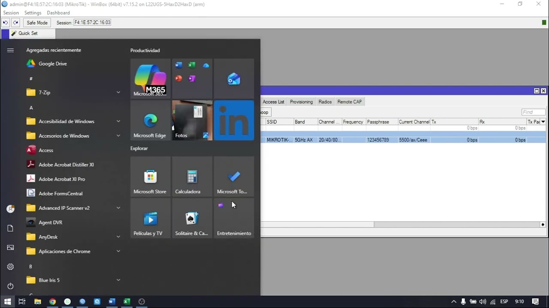The width and height of the screenshot is (549, 308).
Task: Open the Fotos tile
Action: point(192,120)
